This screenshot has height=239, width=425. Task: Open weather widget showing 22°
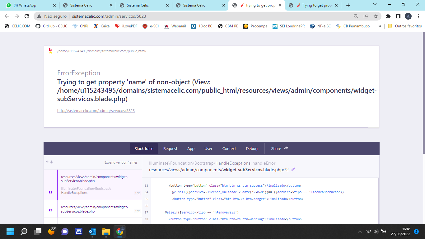(x=52, y=231)
